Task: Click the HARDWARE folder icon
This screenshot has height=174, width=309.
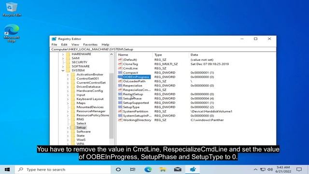Action: pyautogui.click(x=68, y=54)
